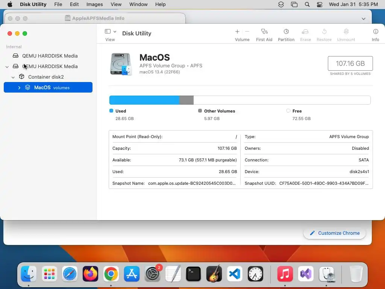The image size is (385, 289).
Task: Open the File menu
Action: [58, 5]
